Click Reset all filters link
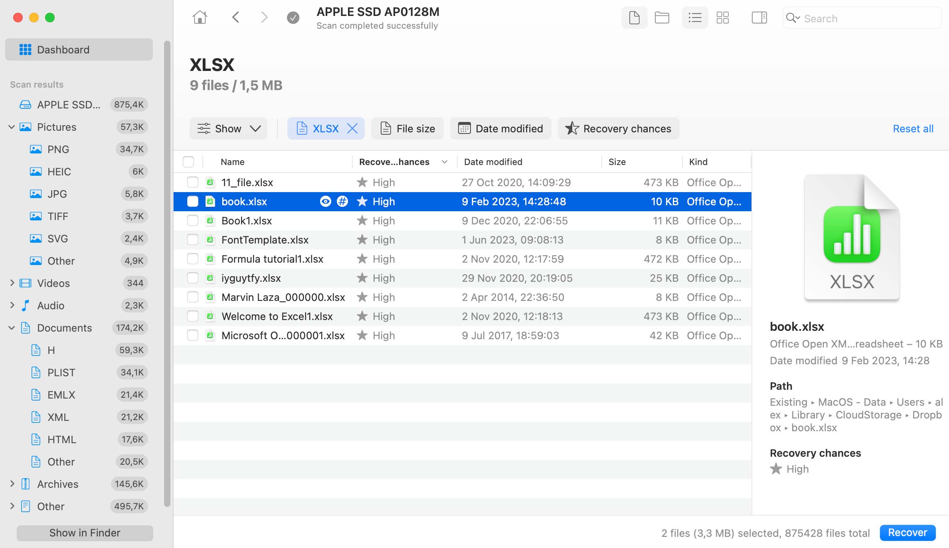This screenshot has width=949, height=548. coord(912,128)
